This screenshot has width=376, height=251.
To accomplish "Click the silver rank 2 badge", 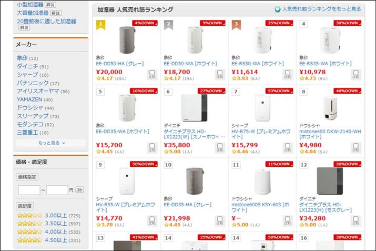I will (x=168, y=24).
